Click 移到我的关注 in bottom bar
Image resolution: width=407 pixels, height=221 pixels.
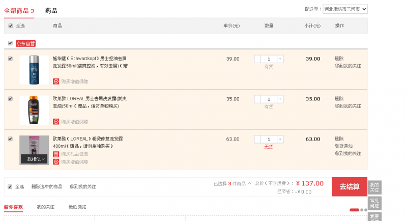[82, 187]
